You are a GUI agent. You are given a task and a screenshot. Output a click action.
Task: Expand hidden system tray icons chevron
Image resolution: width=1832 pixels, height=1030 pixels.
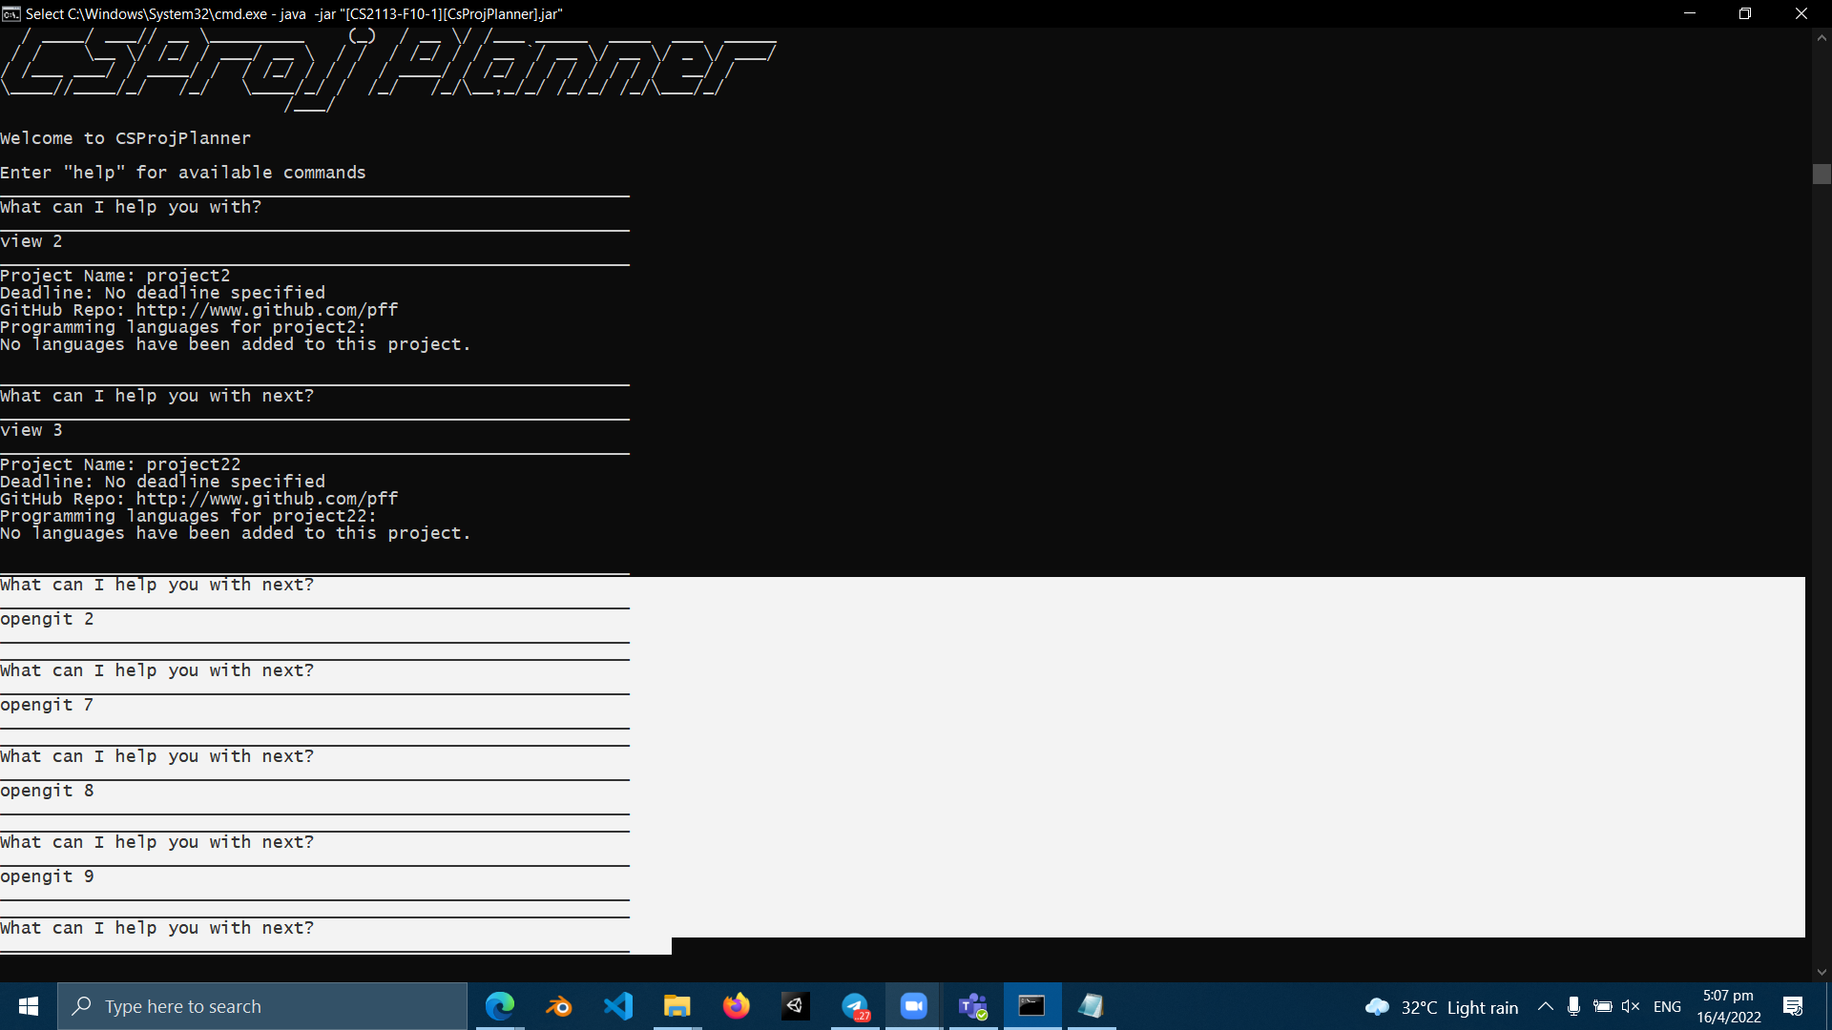point(1546,1007)
